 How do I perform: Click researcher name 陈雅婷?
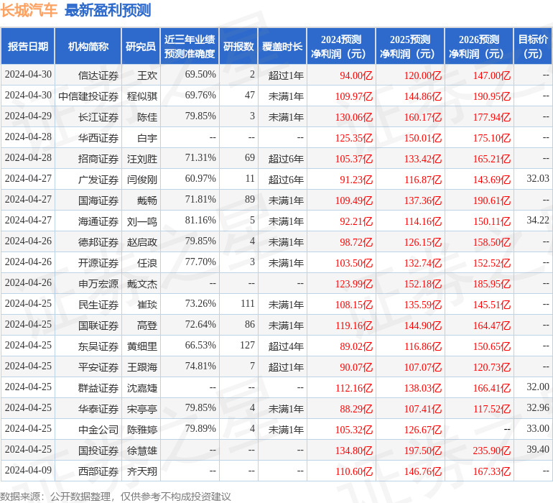[142, 429]
